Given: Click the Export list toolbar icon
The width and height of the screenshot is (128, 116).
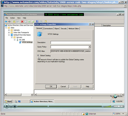Looking at the screenshot, I should coord(33,22).
